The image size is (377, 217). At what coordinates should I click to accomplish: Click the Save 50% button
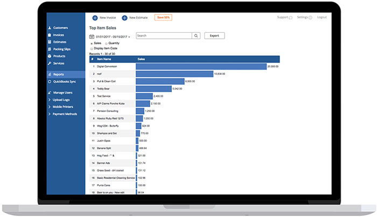[x=163, y=18]
